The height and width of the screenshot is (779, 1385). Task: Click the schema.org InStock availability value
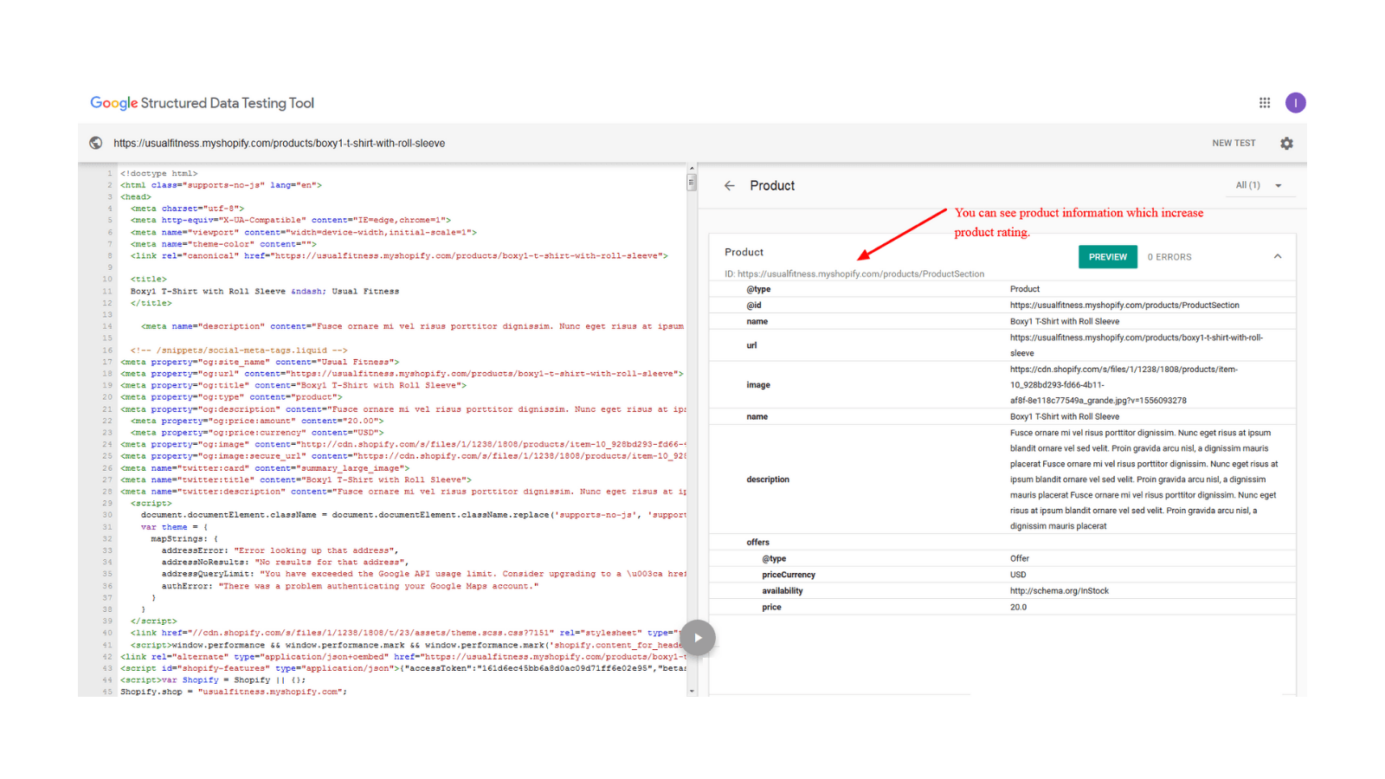tap(1059, 591)
